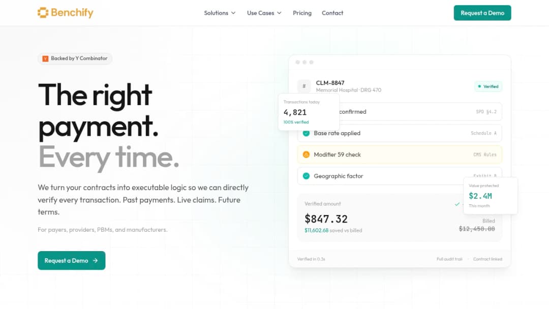549x309 pixels.
Task: Click the header Request a Demo button
Action: point(482,13)
